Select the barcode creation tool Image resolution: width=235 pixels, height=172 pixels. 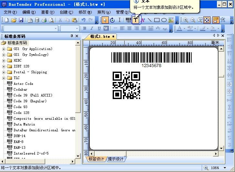[x=128, y=20]
